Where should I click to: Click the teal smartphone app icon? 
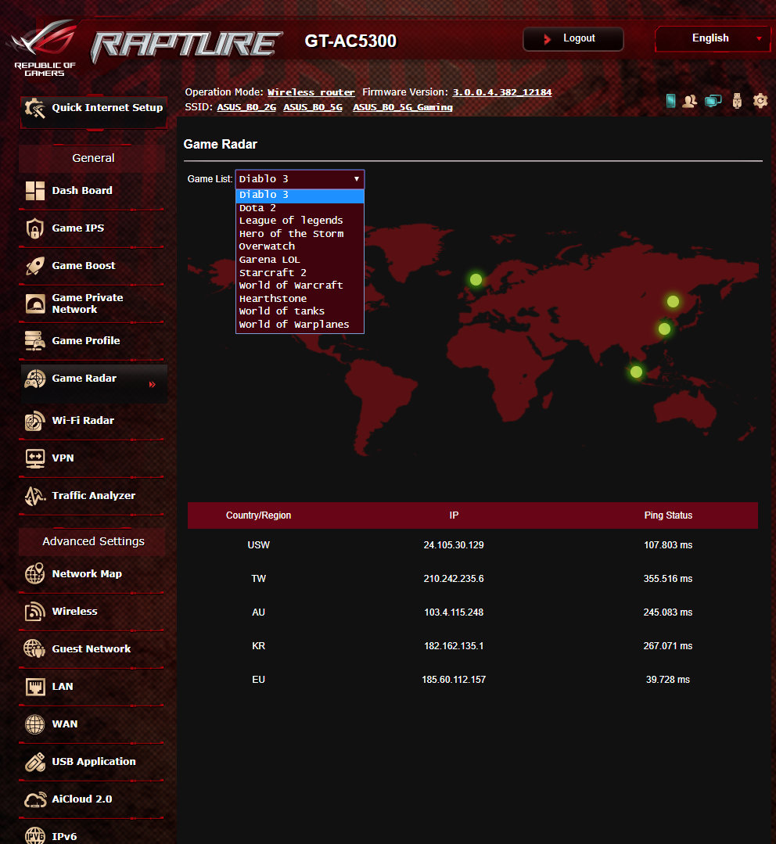pyautogui.click(x=670, y=101)
